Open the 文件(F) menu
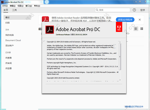150x110 pixels. click(x=5, y=6)
